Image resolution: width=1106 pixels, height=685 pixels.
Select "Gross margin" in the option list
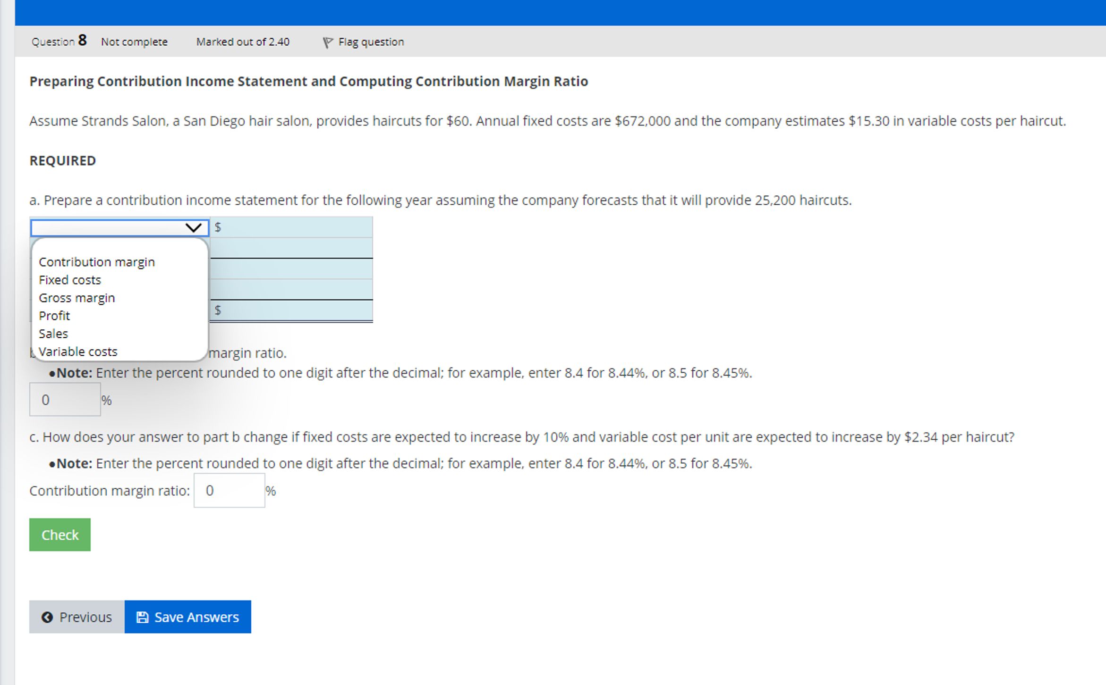point(77,297)
